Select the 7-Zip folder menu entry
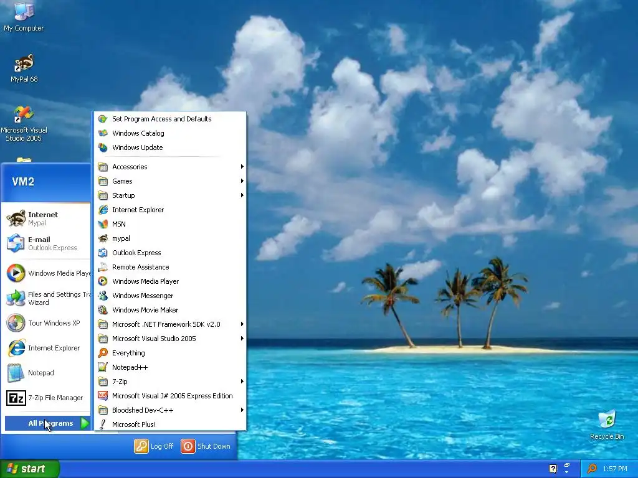Screen dimensions: 638x478 [171, 382]
